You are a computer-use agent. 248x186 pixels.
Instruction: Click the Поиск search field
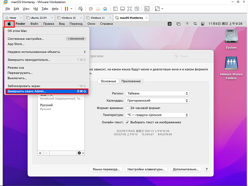[192, 56]
